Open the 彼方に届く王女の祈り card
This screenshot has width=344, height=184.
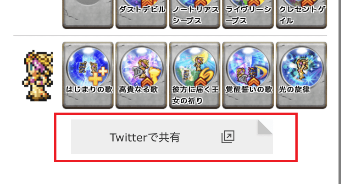pyautogui.click(x=194, y=75)
